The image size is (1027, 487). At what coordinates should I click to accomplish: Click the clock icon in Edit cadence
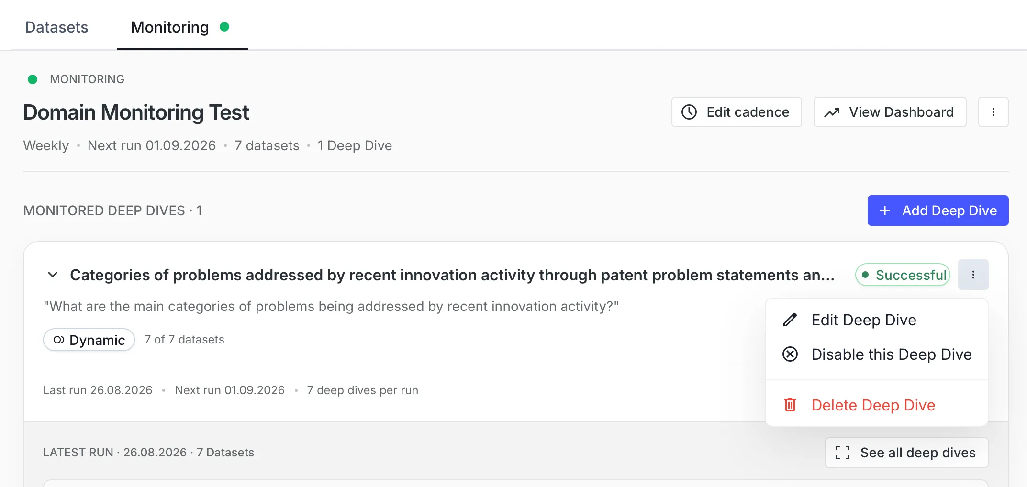[689, 112]
